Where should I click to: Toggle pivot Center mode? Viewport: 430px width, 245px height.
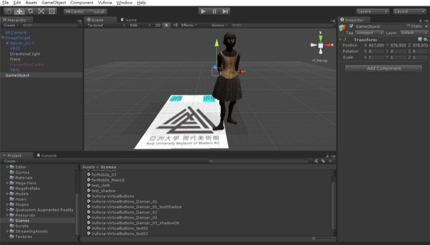coord(75,12)
